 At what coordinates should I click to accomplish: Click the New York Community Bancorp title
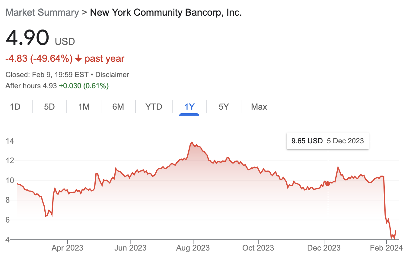[x=166, y=13]
